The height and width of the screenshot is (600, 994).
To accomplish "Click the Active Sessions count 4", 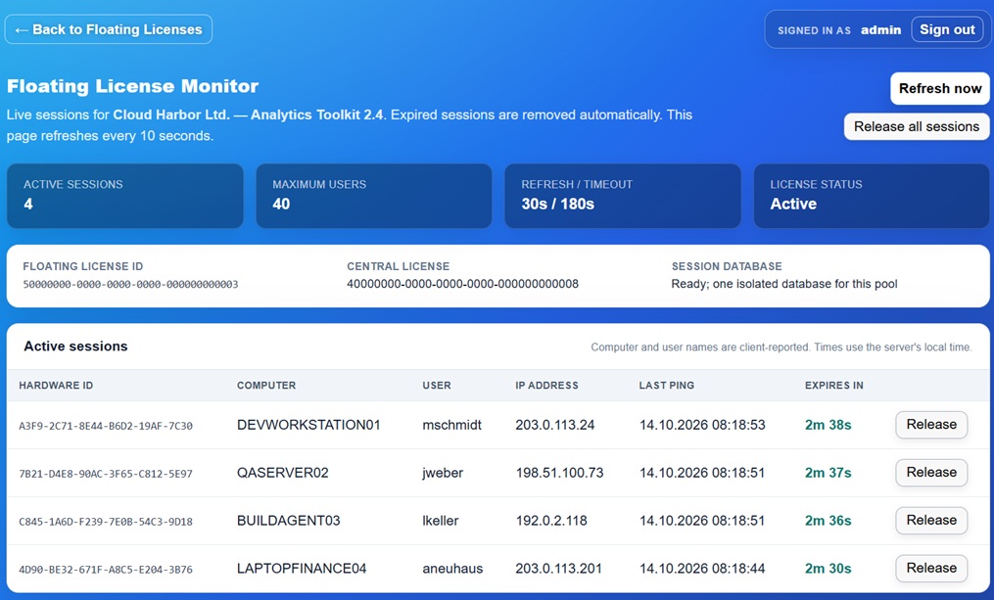I will pos(27,204).
